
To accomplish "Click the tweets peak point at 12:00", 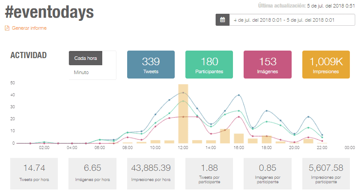I will pos(183,93).
